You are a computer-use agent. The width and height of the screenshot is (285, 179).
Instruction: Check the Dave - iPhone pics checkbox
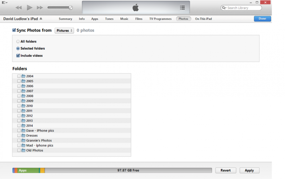19,130
